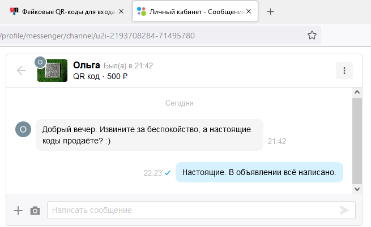Send the message with the arrow icon
The image size is (371, 227).
click(344, 210)
